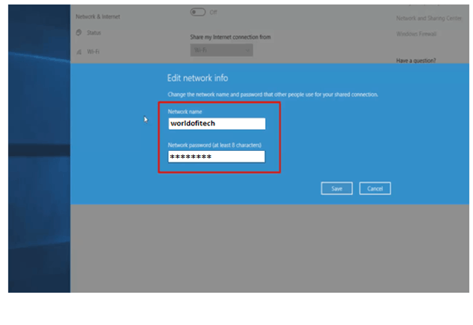Cancel the Edit network info dialog
This screenshot has height=325, width=473.
click(x=375, y=188)
